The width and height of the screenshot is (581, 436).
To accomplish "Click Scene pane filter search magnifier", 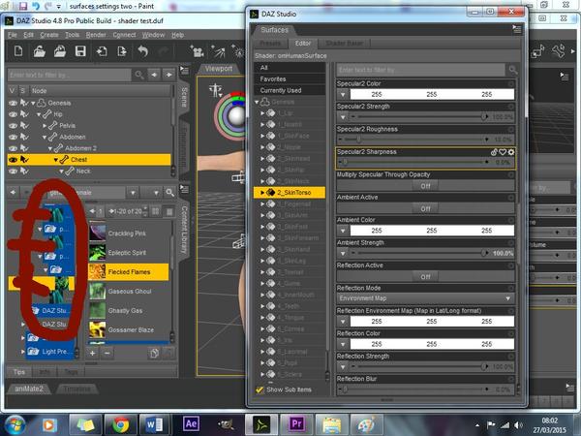I will click(x=139, y=75).
